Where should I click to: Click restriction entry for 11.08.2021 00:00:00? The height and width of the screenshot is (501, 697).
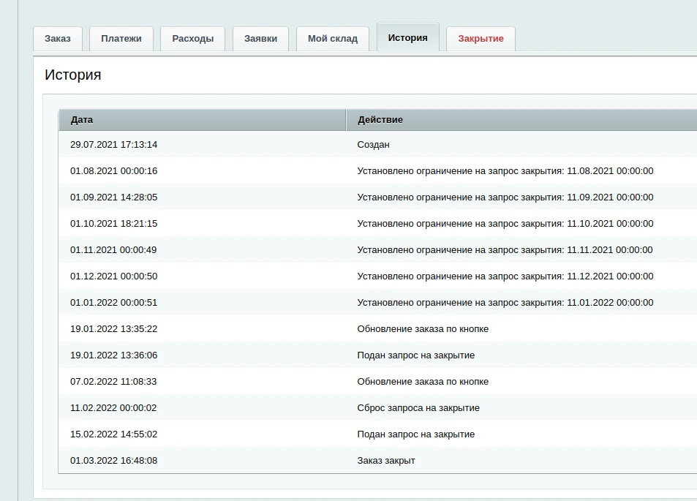[x=505, y=170]
